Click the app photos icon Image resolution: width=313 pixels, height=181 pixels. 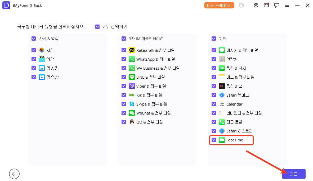tap(42, 68)
